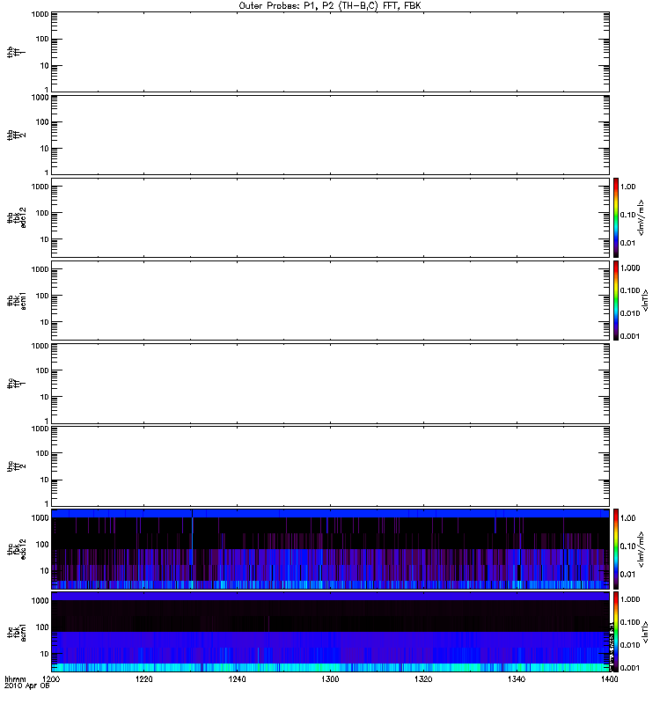Click the '1220' time axis label
Image resolution: width=660 pixels, height=704 pixels.
click(x=143, y=679)
